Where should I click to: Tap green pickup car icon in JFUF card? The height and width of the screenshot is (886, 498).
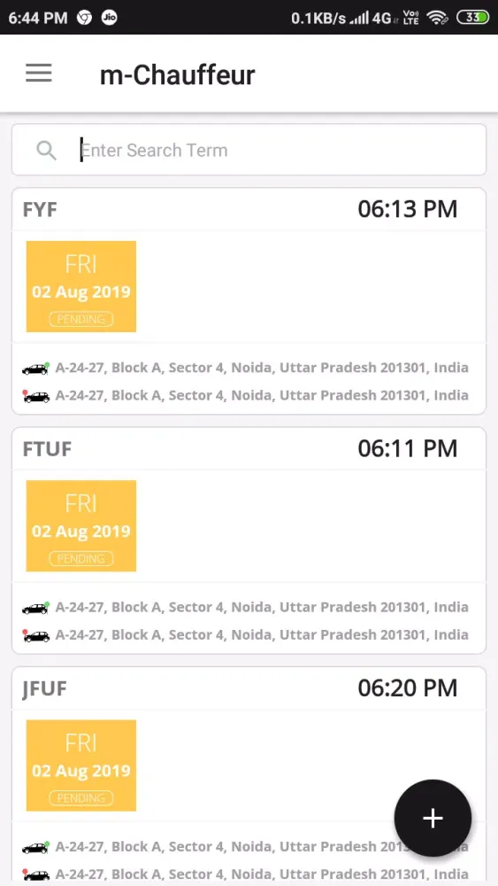(35, 848)
